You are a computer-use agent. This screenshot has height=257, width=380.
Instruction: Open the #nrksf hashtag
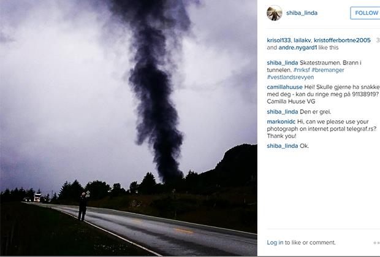pos(301,70)
